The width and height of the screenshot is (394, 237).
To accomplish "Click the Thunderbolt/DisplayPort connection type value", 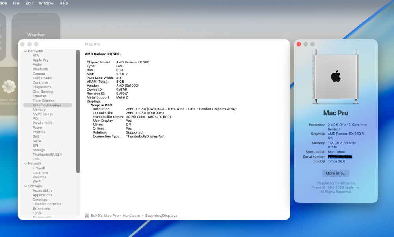I will tap(145, 136).
